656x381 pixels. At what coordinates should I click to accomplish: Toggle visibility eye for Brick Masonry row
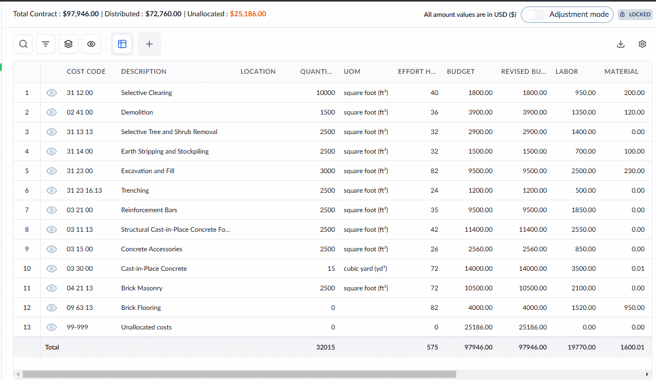(x=52, y=288)
